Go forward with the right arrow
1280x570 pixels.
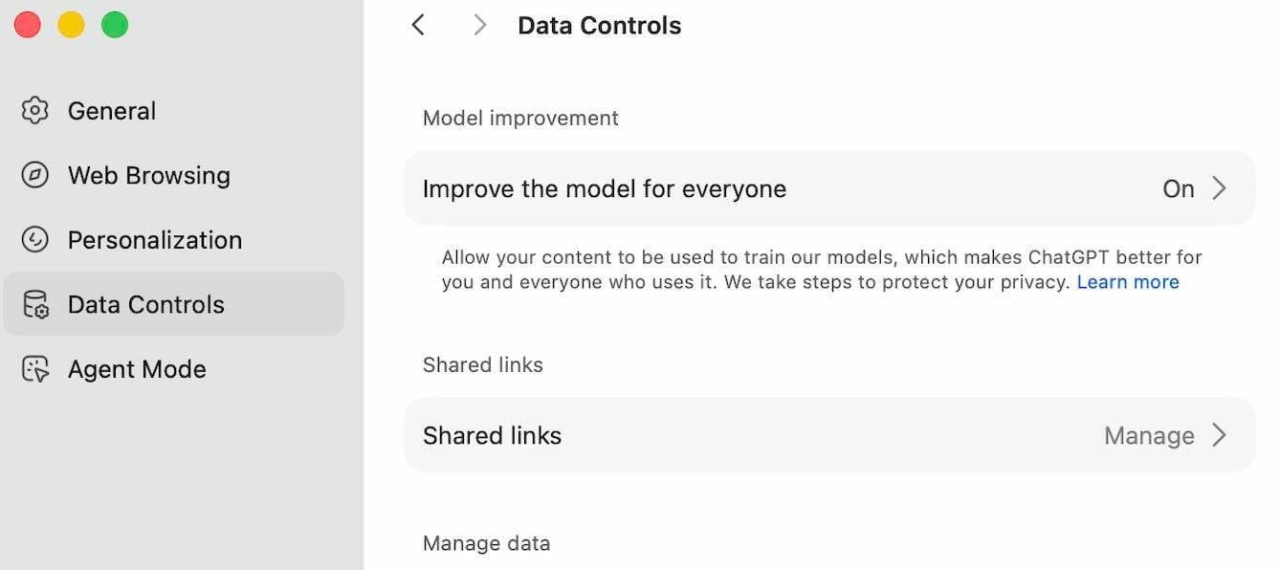pos(480,26)
